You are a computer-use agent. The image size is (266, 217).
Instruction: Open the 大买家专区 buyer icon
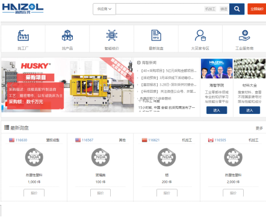(200, 36)
